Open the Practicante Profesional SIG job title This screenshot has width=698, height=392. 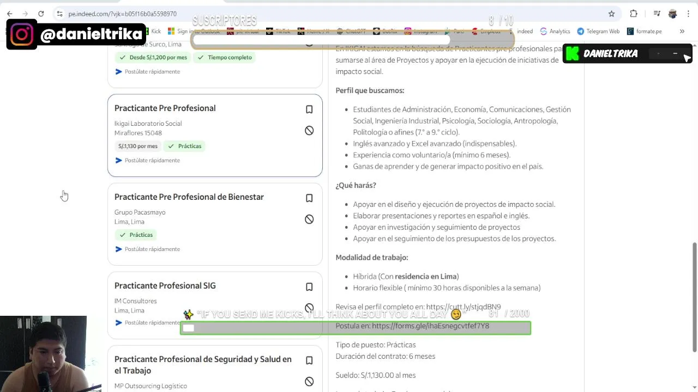[165, 286]
